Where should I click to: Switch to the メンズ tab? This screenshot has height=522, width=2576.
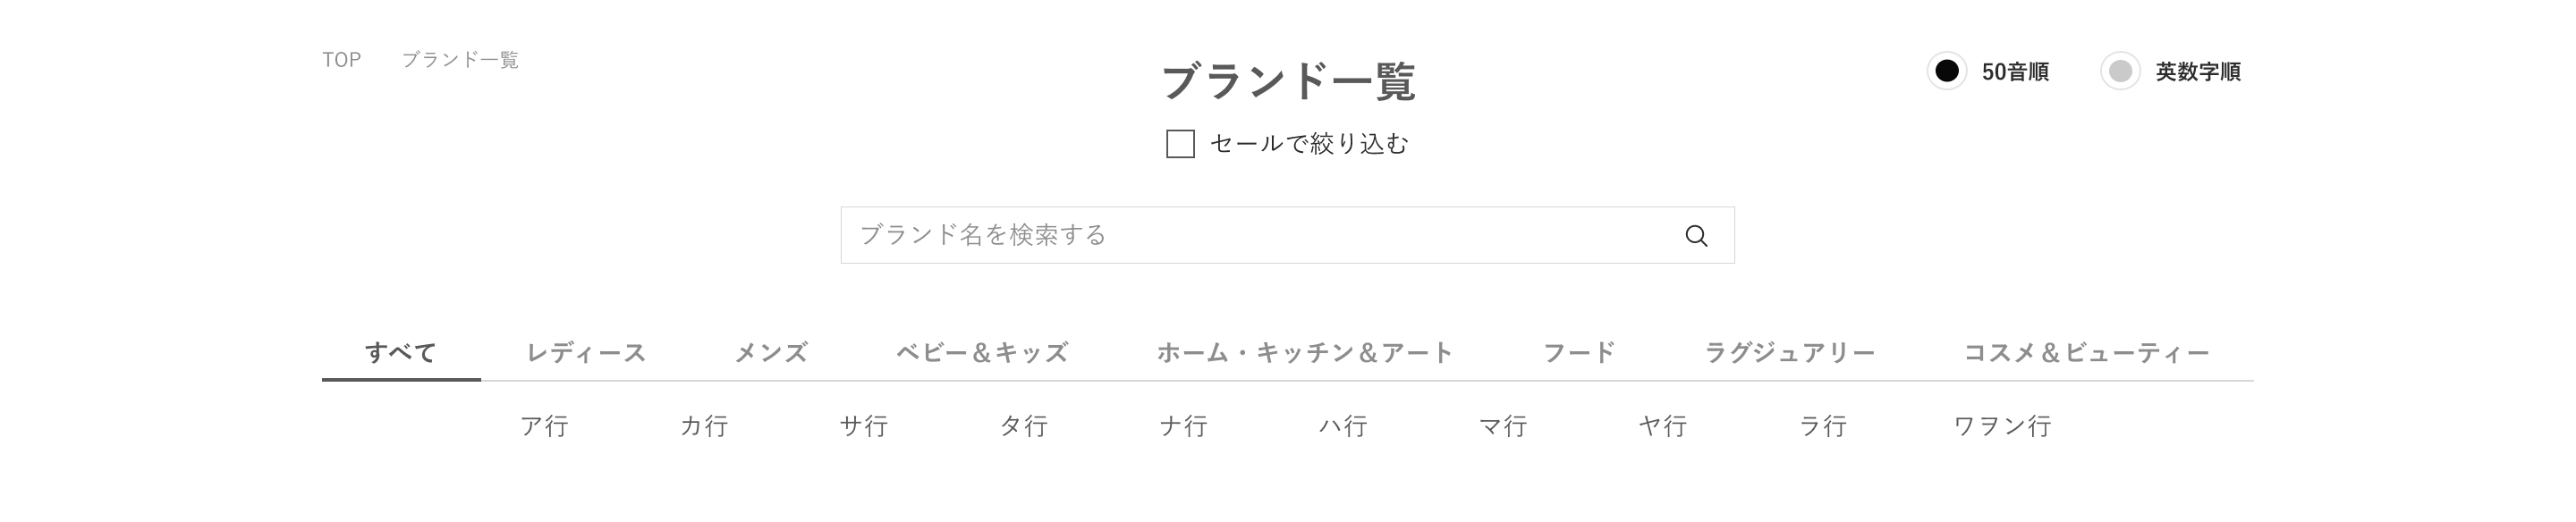click(x=771, y=353)
